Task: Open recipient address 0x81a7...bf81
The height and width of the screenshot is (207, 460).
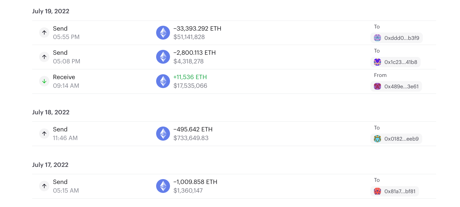Action: (395, 191)
